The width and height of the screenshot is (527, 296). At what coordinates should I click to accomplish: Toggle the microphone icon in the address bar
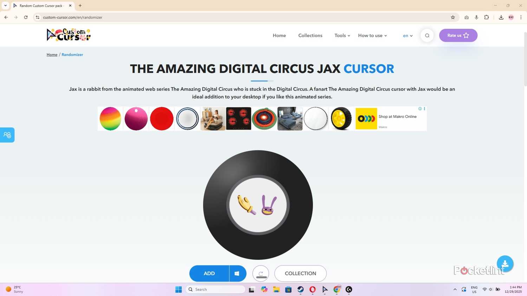[x=476, y=17]
